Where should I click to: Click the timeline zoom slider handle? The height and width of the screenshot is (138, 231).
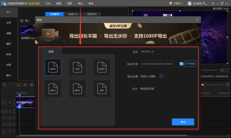203,85
